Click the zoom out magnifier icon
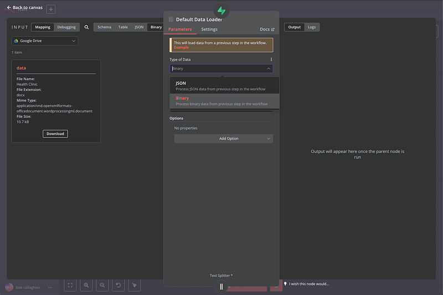Image resolution: width=443 pixels, height=295 pixels. [x=102, y=285]
